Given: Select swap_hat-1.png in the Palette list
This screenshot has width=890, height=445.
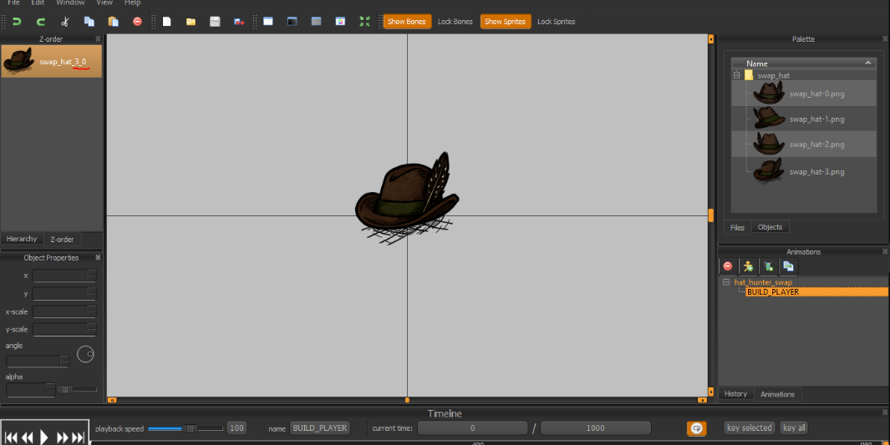Looking at the screenshot, I should coord(816,119).
